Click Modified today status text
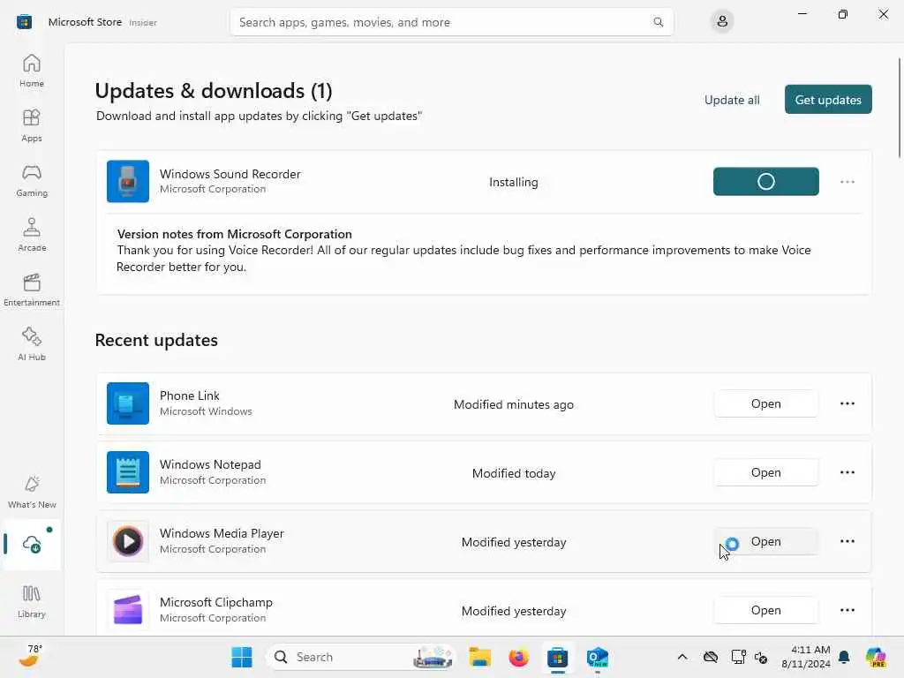The image size is (904, 678). point(513,473)
